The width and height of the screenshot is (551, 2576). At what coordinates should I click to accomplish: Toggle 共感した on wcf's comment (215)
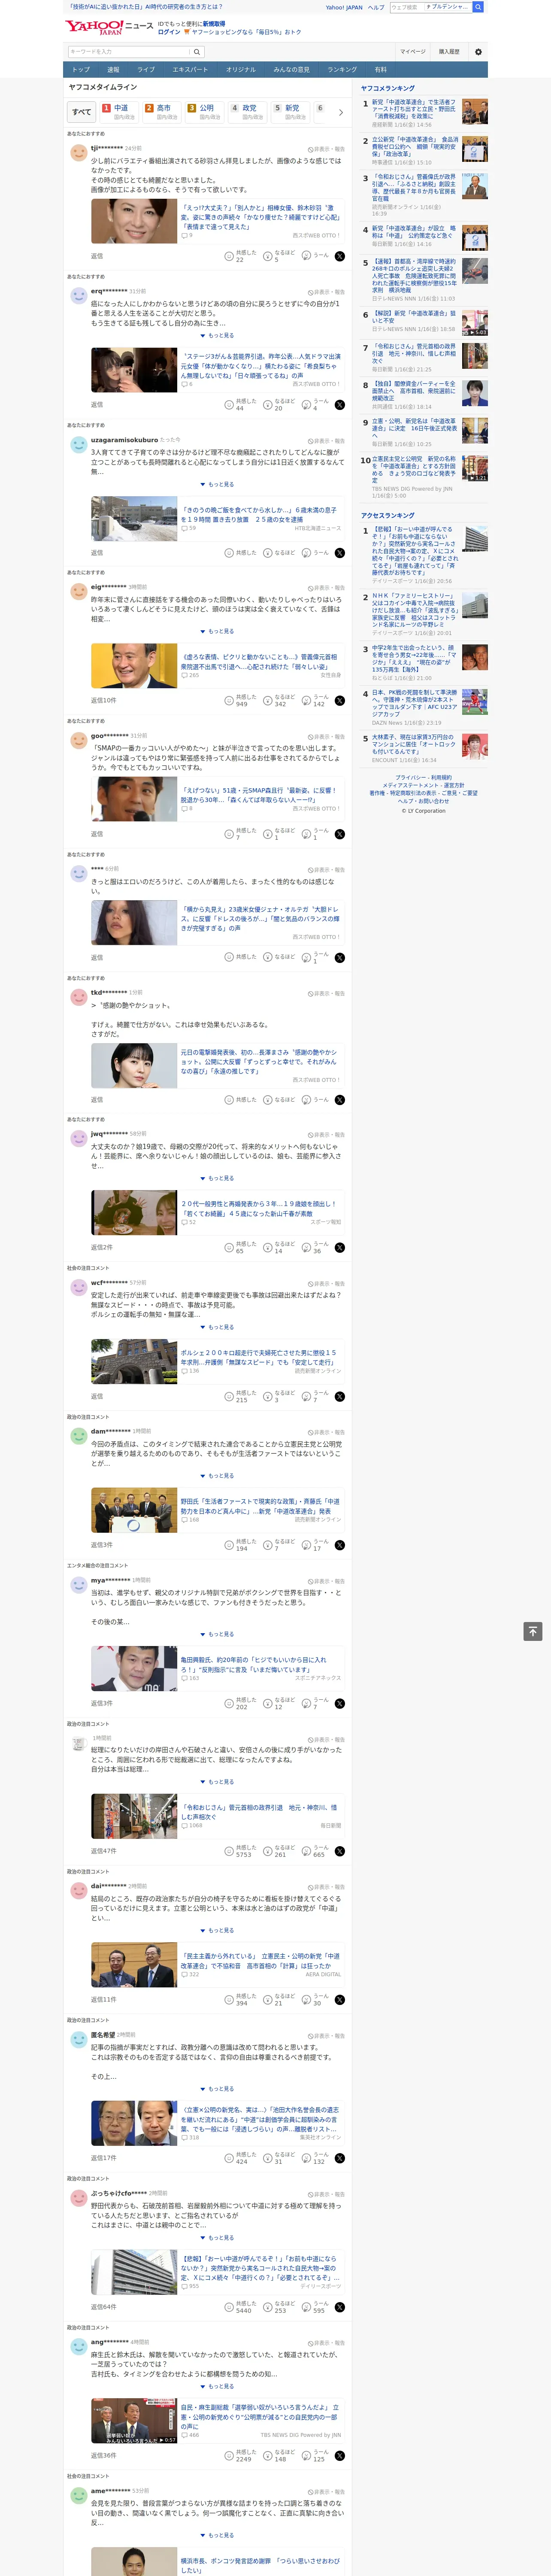click(x=241, y=1397)
